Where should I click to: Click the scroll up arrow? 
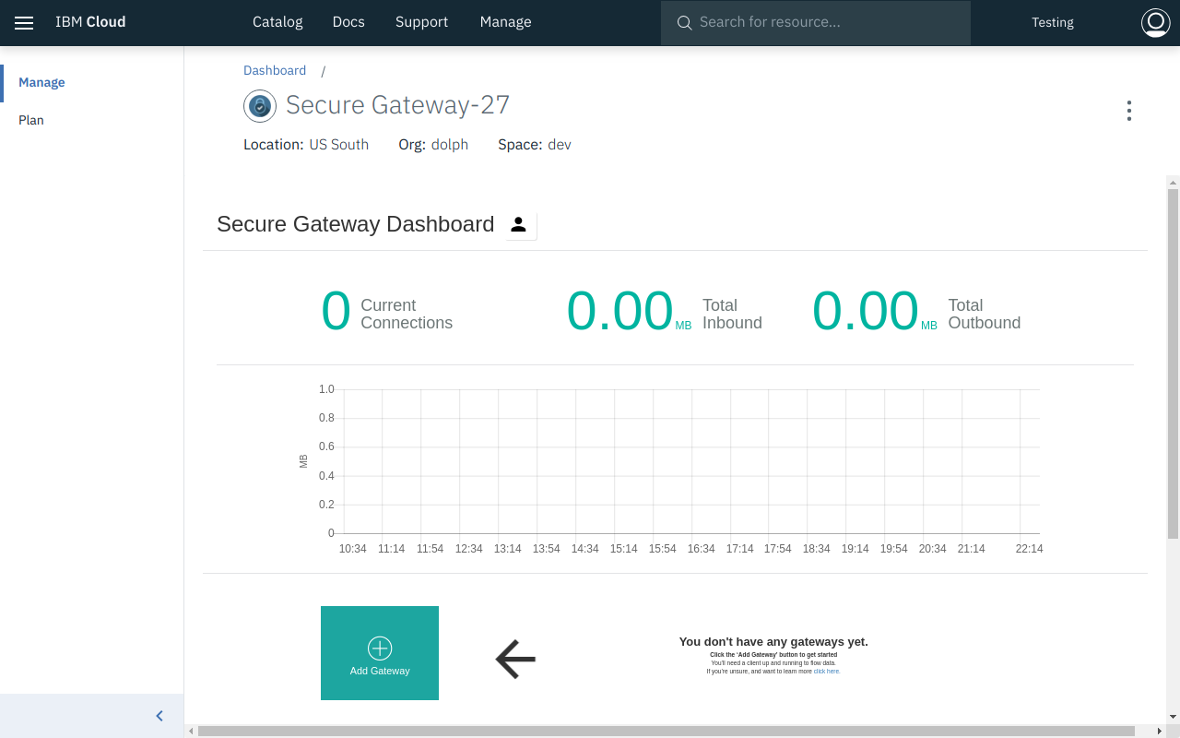1173,181
